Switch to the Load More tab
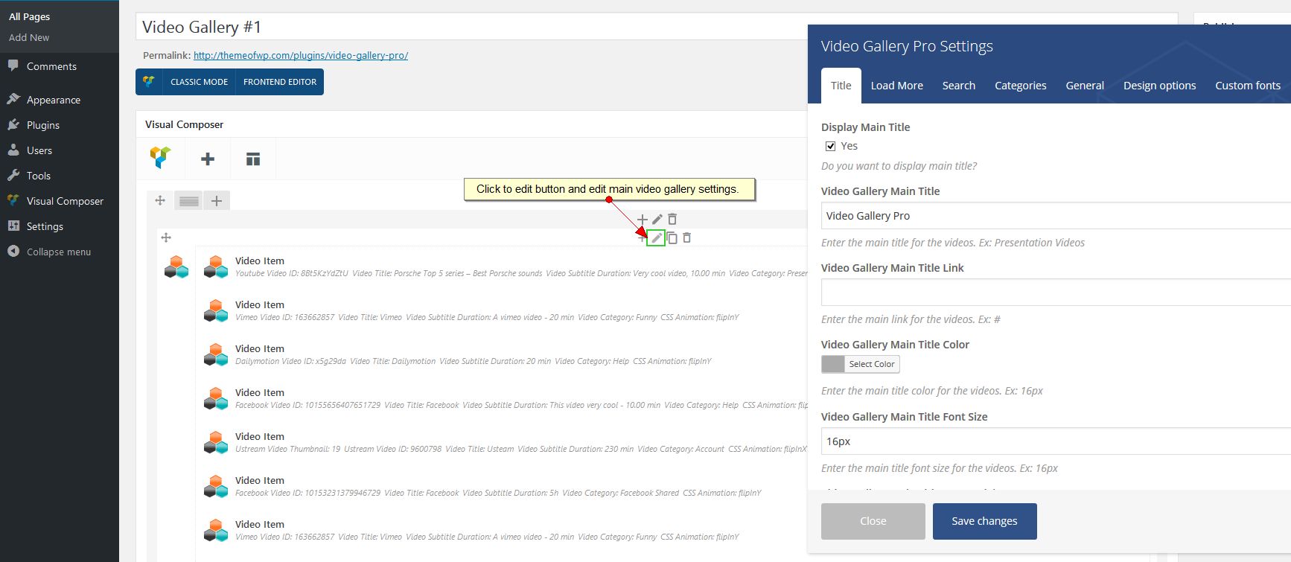Screen dimensions: 1291x562 pyautogui.click(x=897, y=86)
